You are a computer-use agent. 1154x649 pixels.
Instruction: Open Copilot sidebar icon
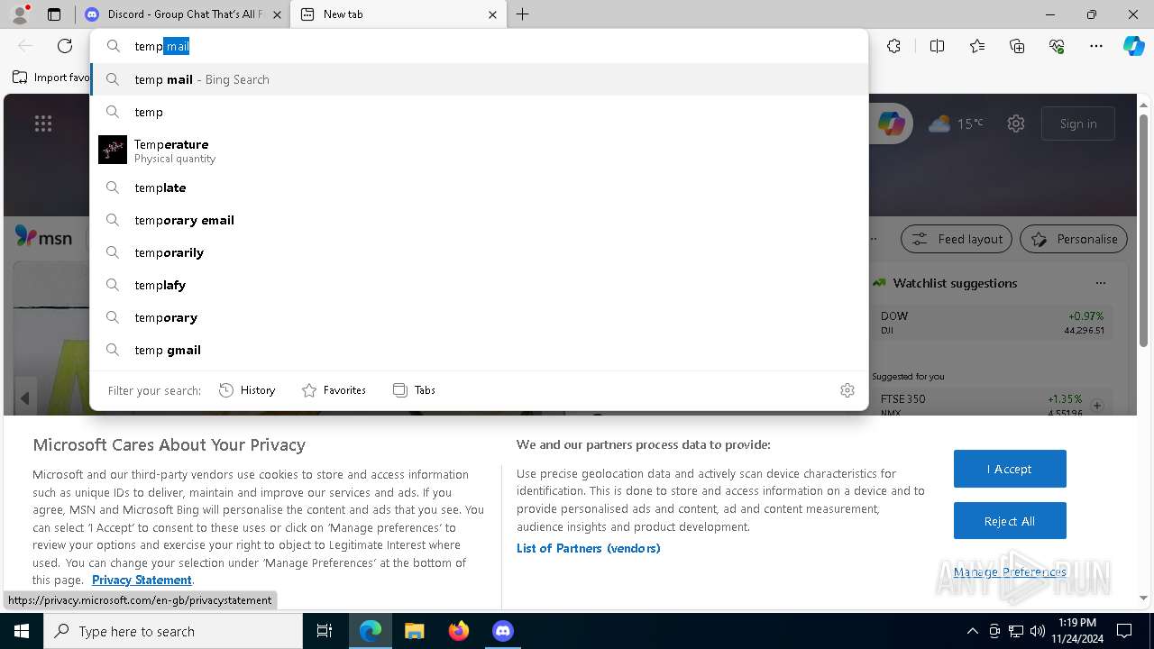[1133, 46]
